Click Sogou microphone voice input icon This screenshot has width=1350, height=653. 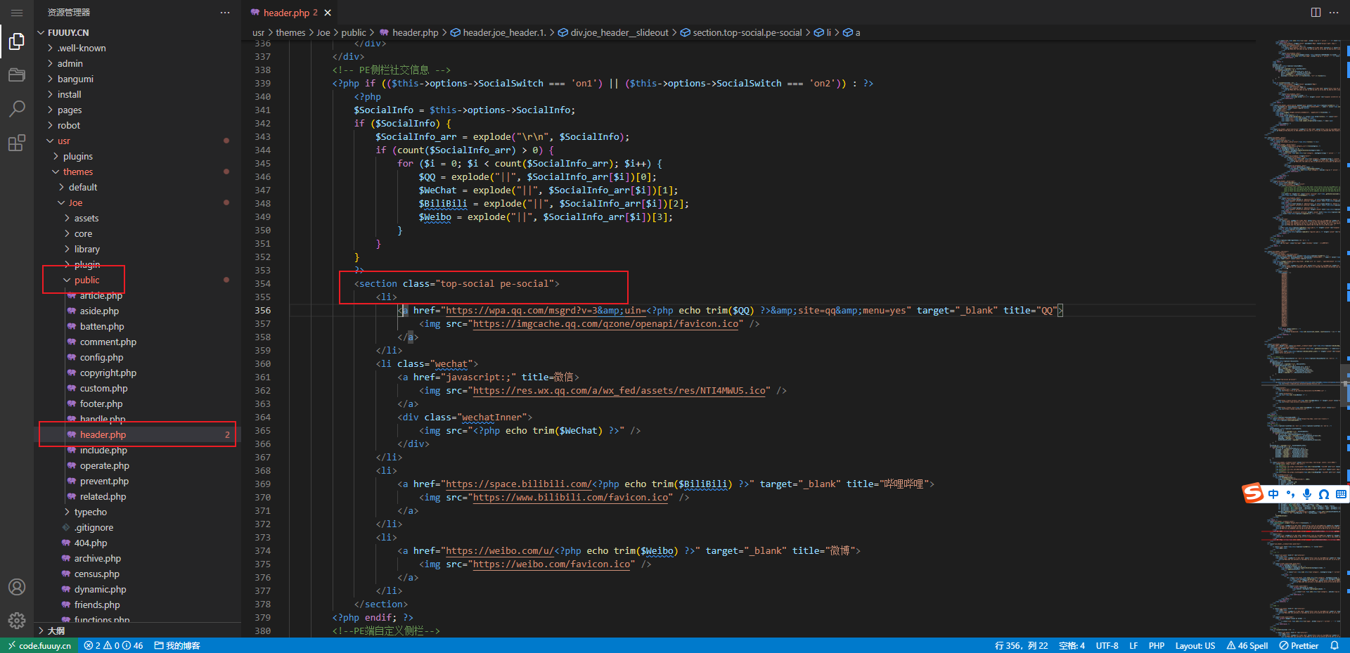click(1307, 494)
